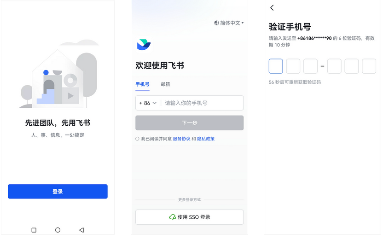Image resolution: width=383 pixels, height=239 pixels.
Task: Go back using the arrow on 验证手机号 screen
Action: click(272, 8)
